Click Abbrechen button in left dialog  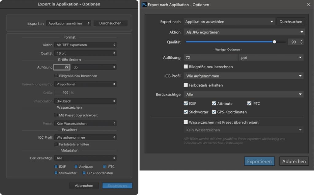(84, 186)
